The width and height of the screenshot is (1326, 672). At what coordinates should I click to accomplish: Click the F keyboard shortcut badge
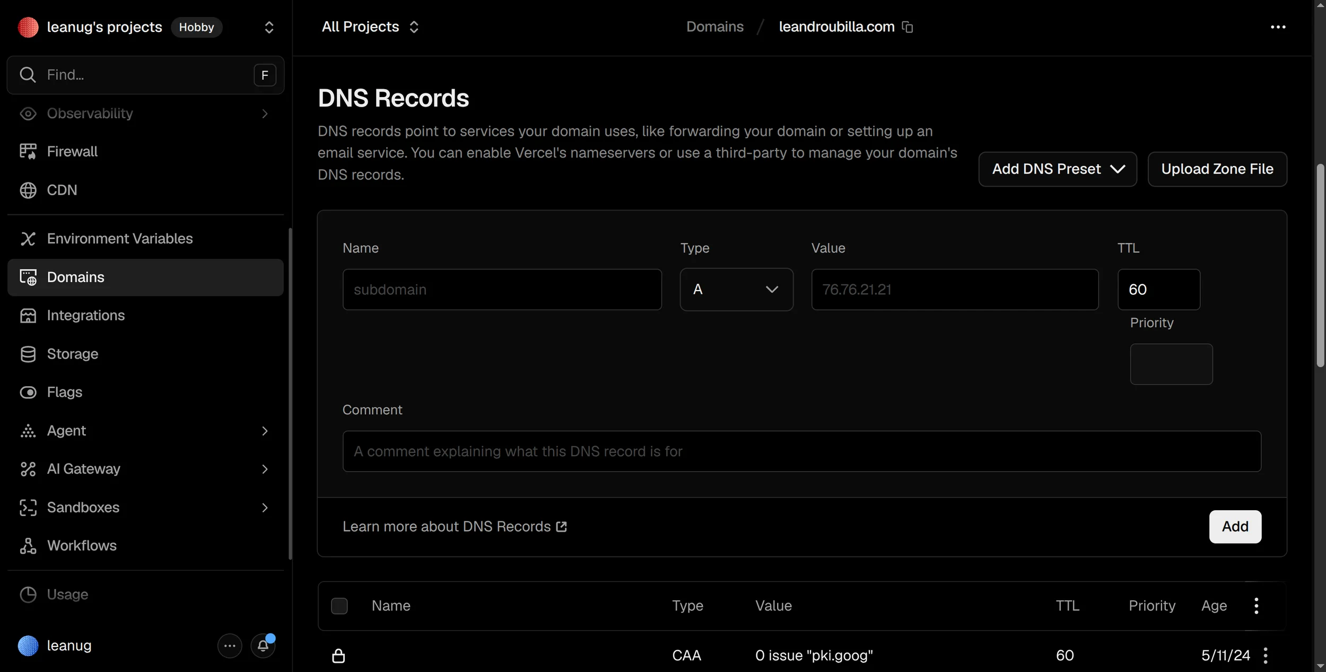click(265, 75)
